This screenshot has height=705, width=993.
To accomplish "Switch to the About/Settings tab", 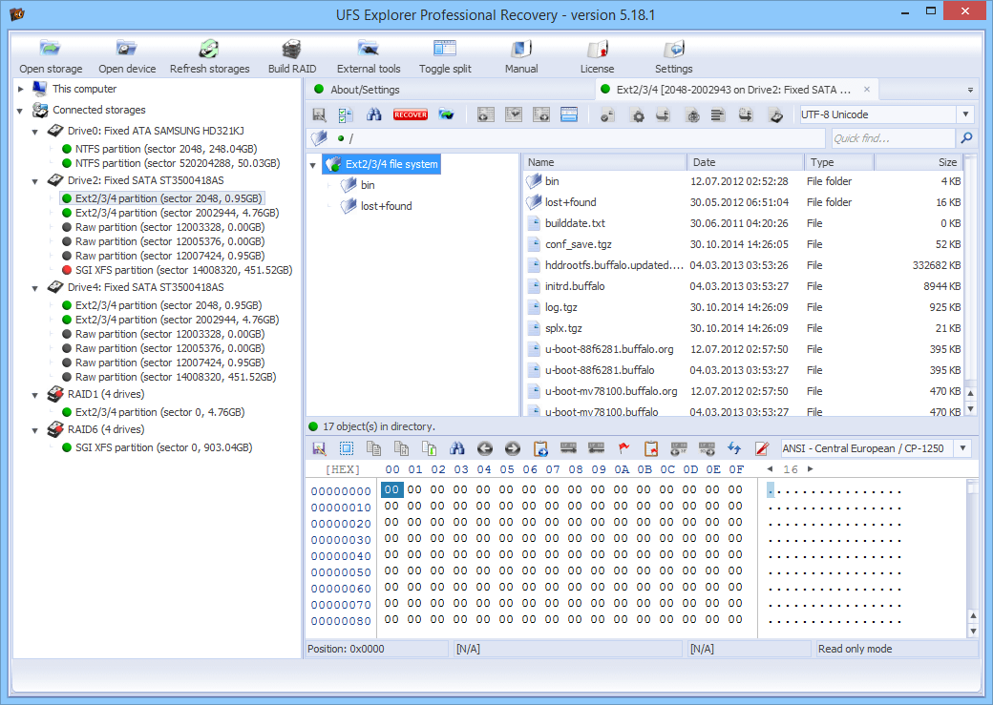I will tap(365, 90).
